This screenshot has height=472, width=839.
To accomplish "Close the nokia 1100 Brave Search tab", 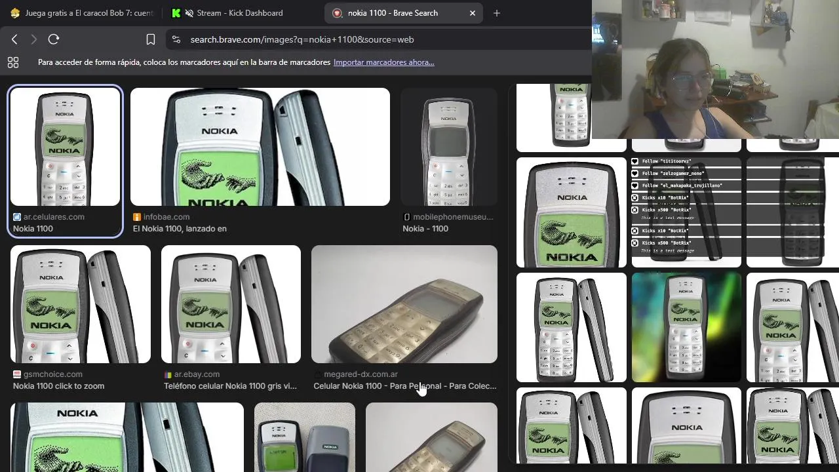I will (x=472, y=13).
